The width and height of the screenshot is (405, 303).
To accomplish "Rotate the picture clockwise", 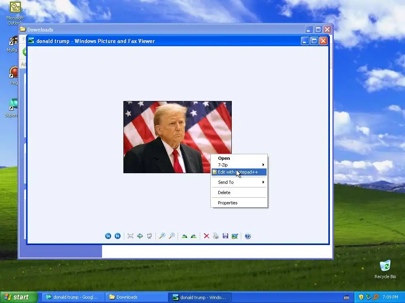I will point(184,236).
